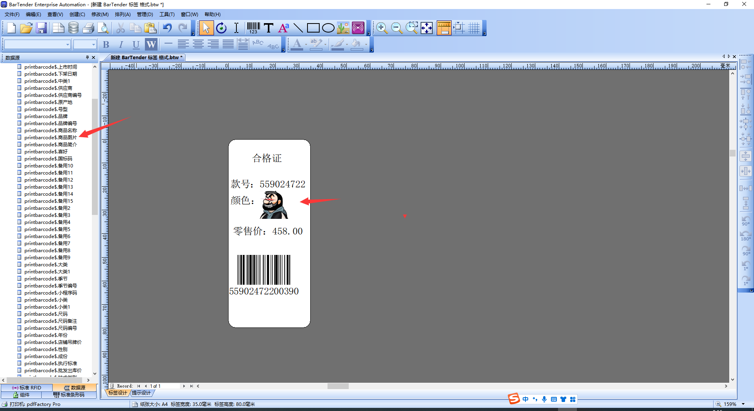
Task: Select the Picture tool with cactus icon
Action: (x=343, y=28)
